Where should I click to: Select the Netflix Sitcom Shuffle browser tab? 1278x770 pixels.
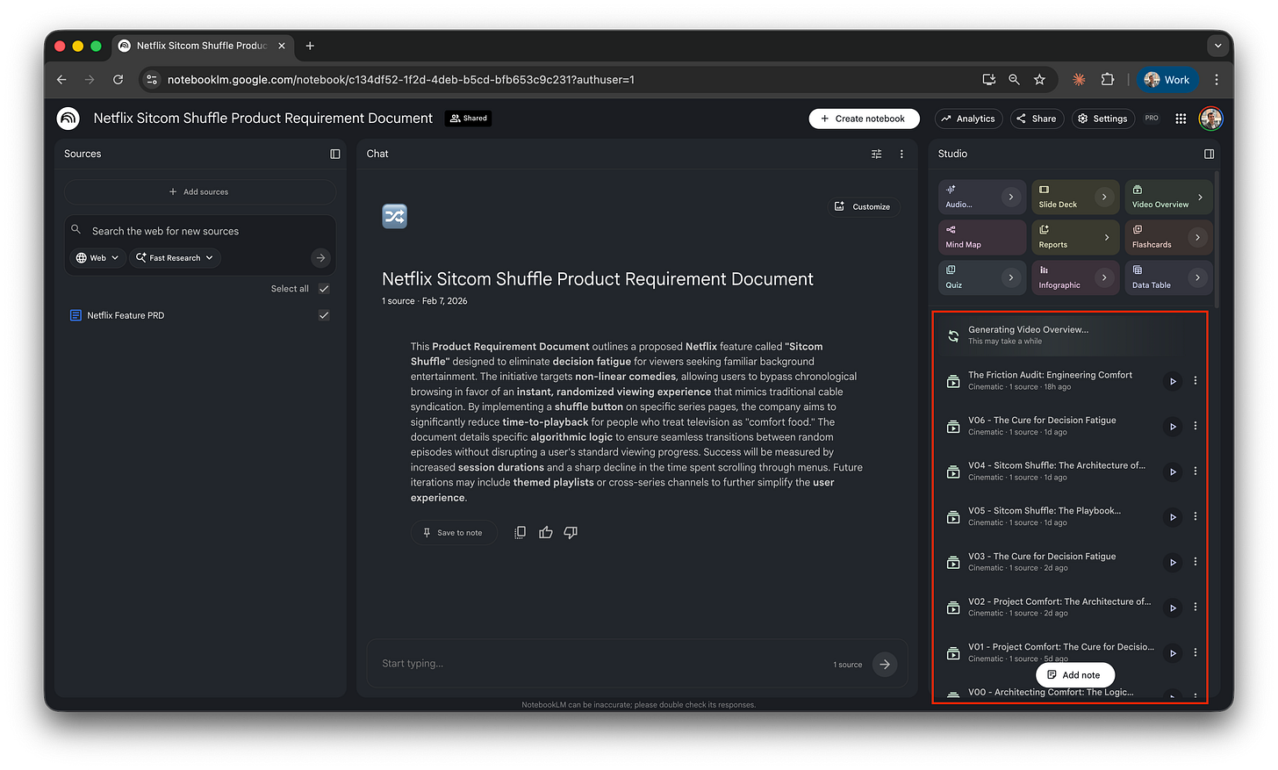[x=201, y=46]
